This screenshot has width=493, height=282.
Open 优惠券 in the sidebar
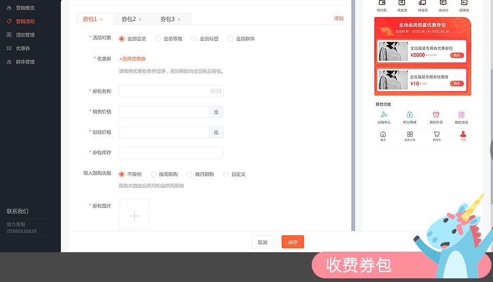(23, 49)
